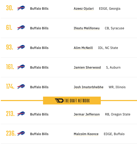Screen dimensions: 137x144
Task: Click RB, Oregon State position text
Action: (118, 114)
